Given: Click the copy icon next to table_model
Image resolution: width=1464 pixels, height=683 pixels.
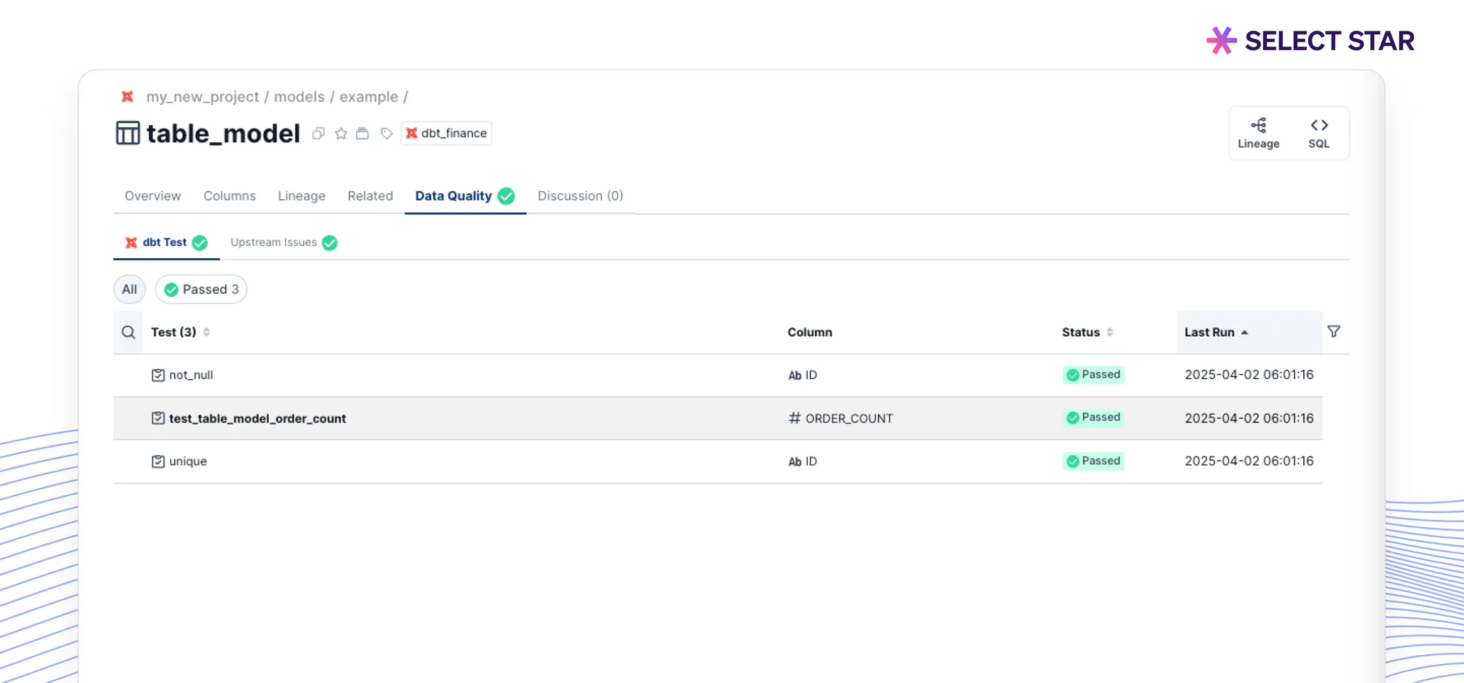Looking at the screenshot, I should [x=319, y=134].
